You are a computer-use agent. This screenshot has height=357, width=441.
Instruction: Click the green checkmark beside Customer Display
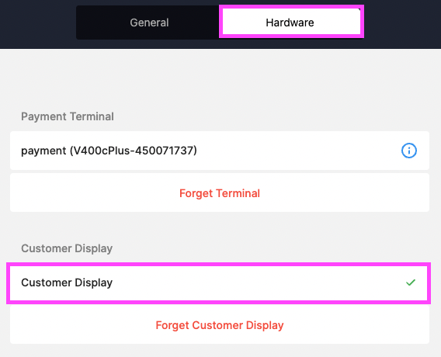point(411,282)
